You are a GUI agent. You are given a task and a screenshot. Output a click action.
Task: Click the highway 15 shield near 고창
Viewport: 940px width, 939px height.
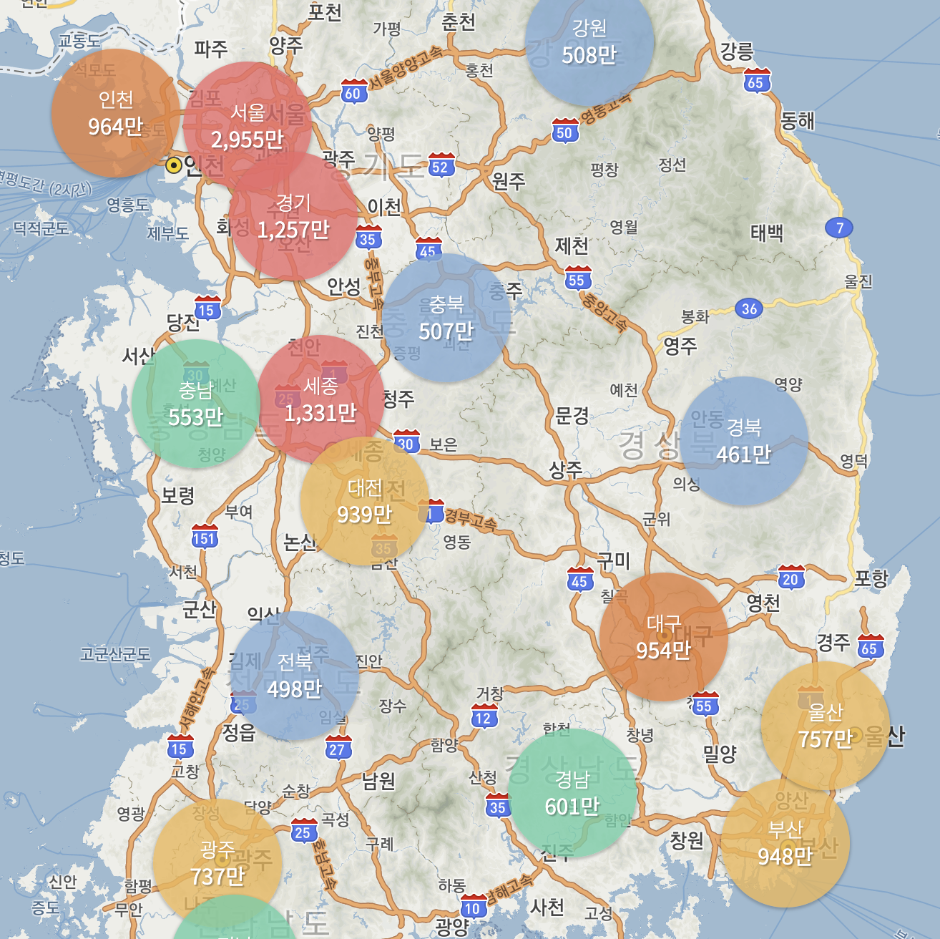pos(180,746)
